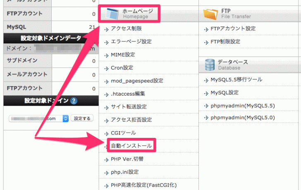The height and width of the screenshot is (190, 301).
Task: Click the CGIツール link
Action: pos(123,133)
